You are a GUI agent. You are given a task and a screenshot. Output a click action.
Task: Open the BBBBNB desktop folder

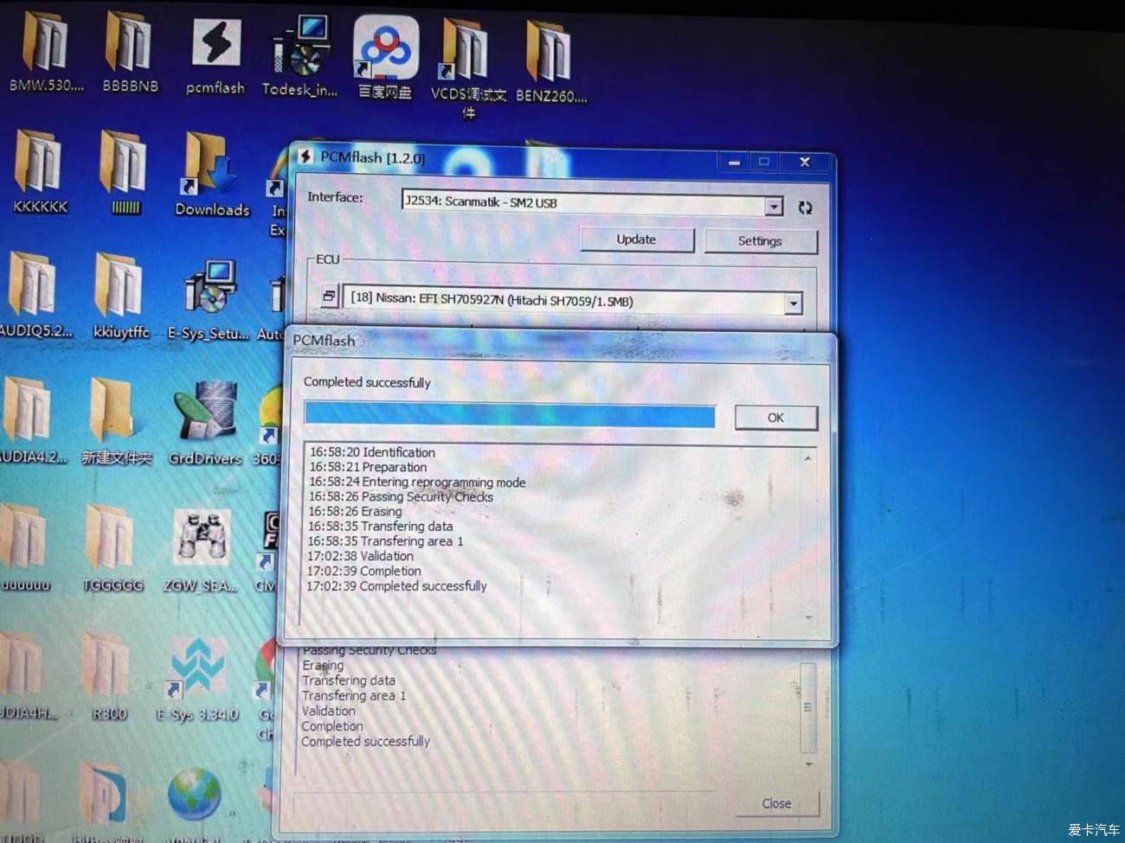129,50
